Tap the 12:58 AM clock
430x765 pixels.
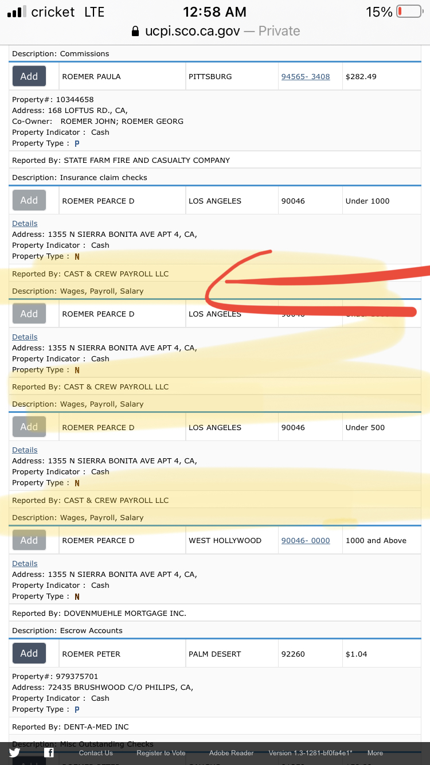[214, 11]
